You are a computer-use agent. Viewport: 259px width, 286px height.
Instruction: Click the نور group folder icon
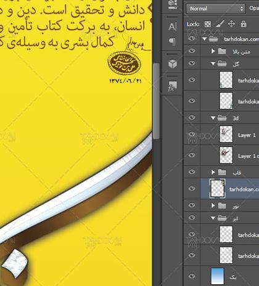[x=222, y=205]
